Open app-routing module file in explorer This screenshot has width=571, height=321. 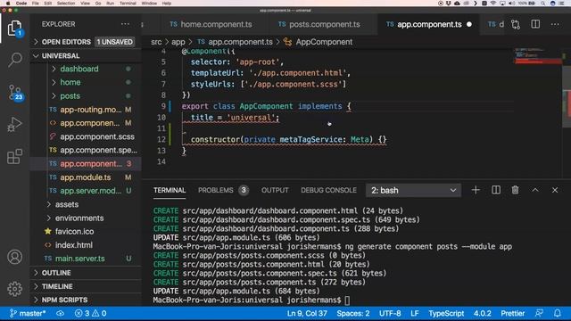point(90,110)
